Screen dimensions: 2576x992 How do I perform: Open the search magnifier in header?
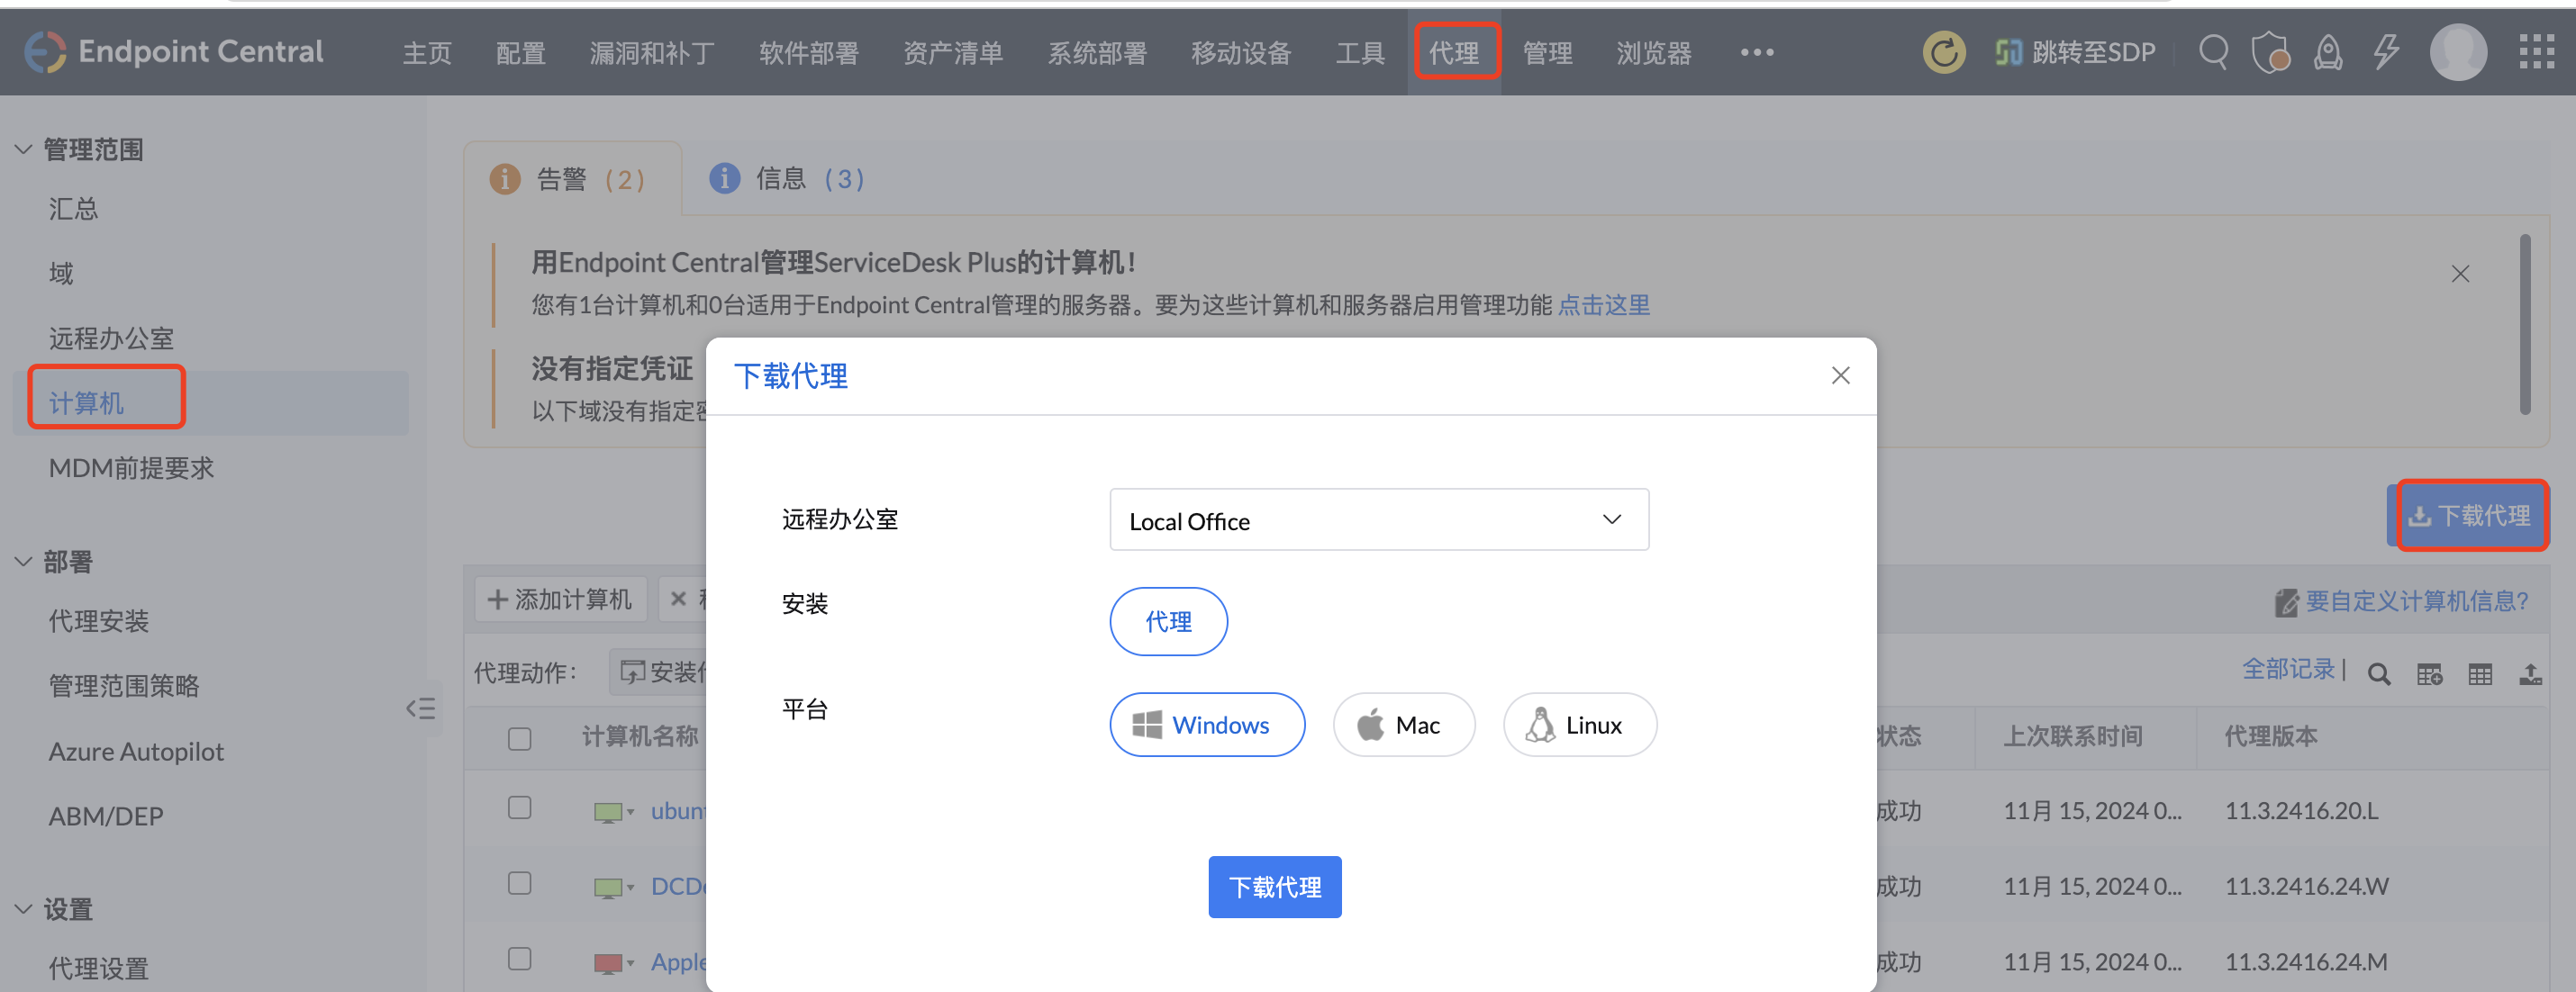tap(2213, 52)
